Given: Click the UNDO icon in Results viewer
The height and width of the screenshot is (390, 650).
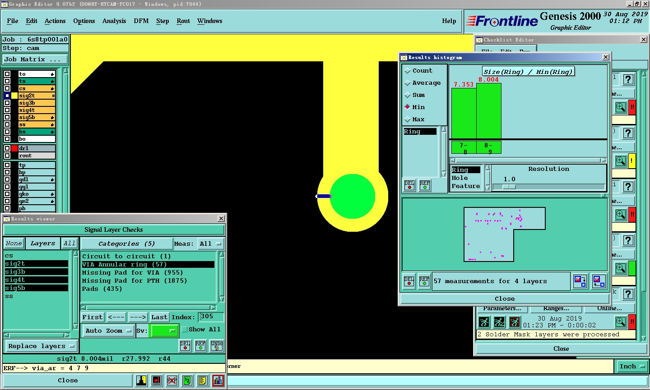Looking at the screenshot, I should [217, 346].
